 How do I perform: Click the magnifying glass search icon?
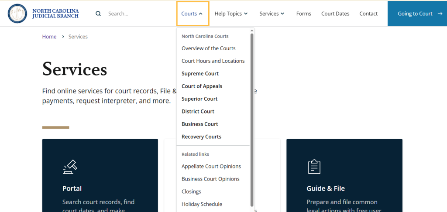pos(98,14)
